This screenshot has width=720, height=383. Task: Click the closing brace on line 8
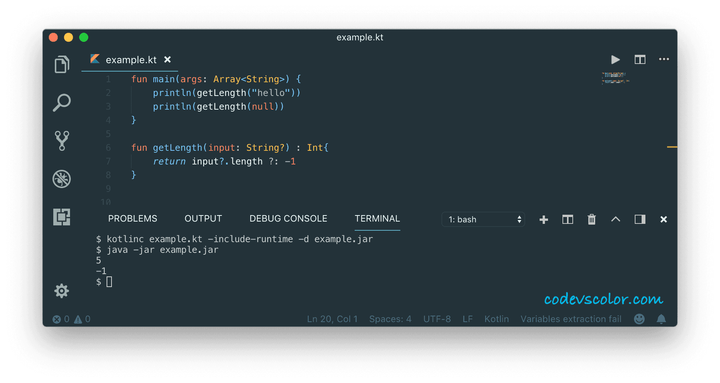[134, 175]
